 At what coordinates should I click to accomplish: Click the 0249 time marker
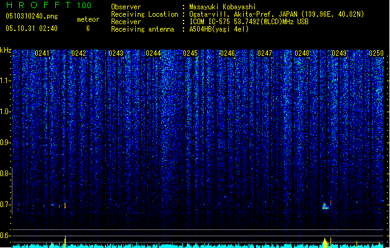(339, 53)
